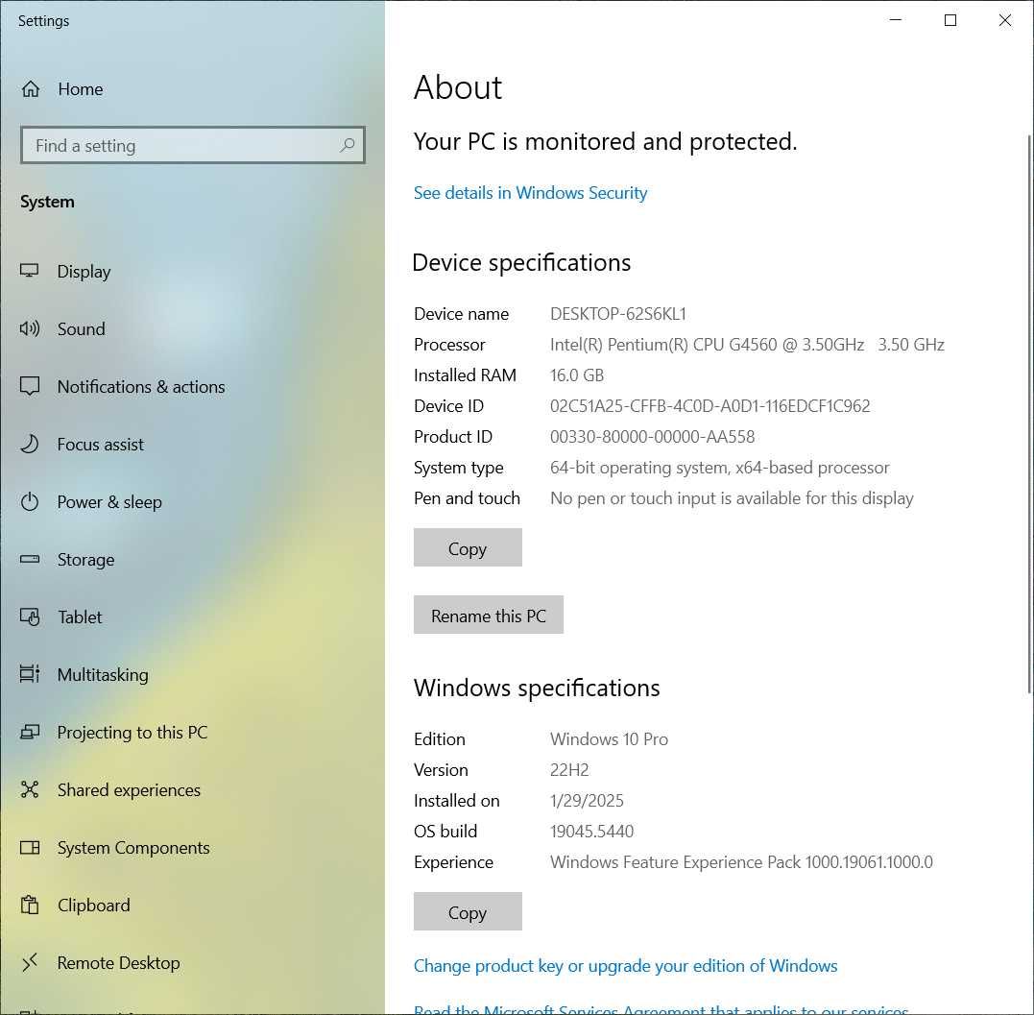1034x1015 pixels.
Task: Maximize the Settings window
Action: (x=950, y=20)
